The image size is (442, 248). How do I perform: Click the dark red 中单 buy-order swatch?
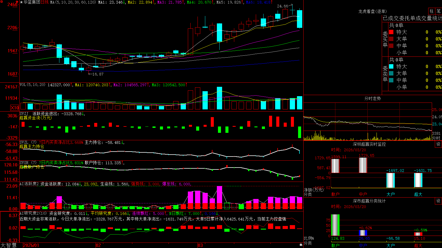pyautogui.click(x=391, y=46)
